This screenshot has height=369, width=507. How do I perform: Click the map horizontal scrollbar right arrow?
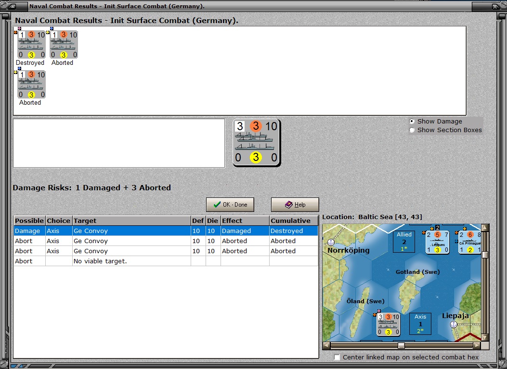477,345
